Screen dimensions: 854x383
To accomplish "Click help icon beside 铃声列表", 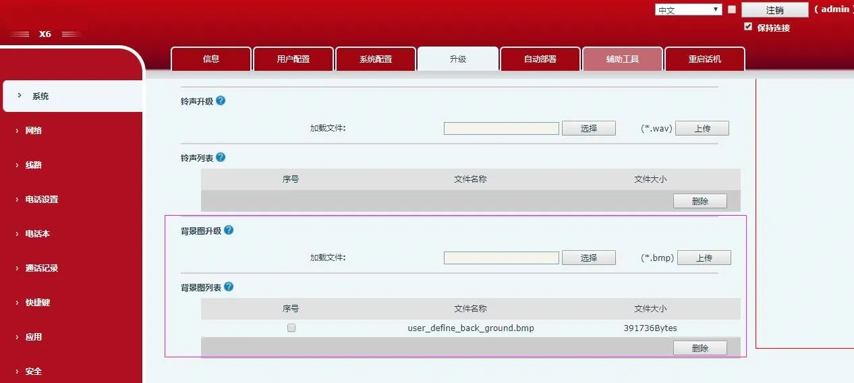I will pyautogui.click(x=221, y=157).
